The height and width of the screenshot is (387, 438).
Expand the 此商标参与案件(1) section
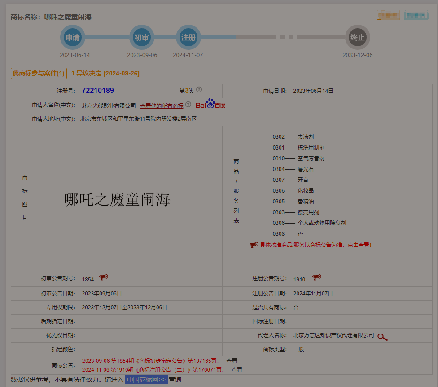[39, 73]
